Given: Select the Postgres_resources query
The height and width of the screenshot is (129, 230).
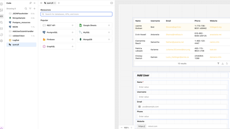Looking at the screenshot, I should click(21, 22).
